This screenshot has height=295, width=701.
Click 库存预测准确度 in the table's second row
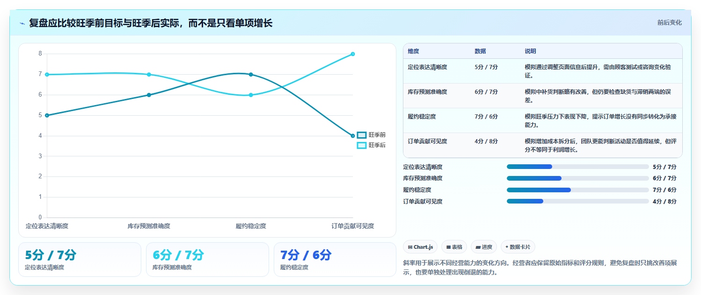[427, 92]
